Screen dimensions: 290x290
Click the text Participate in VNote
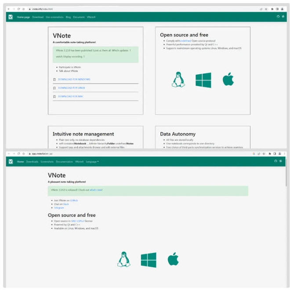pos(70,67)
